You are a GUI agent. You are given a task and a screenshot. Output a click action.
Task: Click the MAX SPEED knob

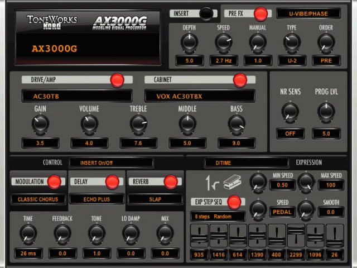306,183
